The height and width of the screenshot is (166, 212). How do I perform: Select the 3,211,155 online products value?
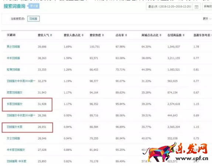coord(174,58)
